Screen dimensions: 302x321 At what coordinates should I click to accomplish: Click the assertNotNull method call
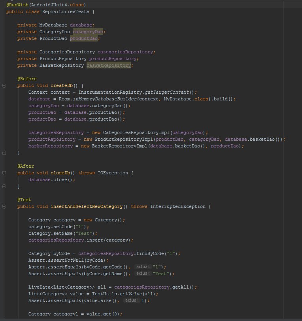click(66, 261)
